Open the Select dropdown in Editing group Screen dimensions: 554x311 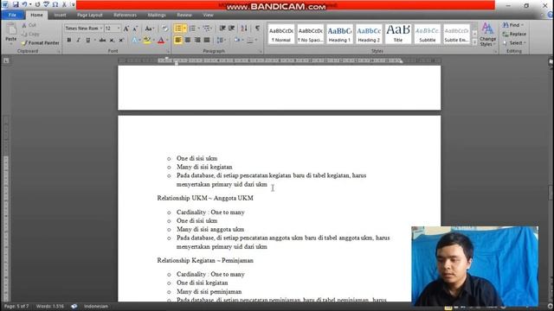click(514, 42)
